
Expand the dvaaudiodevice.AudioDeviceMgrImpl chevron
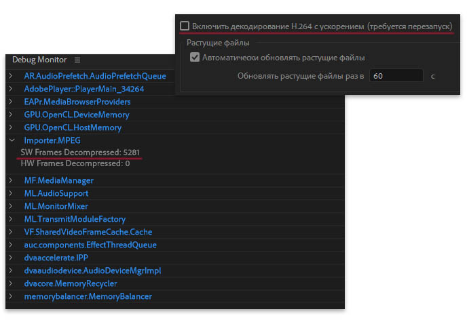11,271
